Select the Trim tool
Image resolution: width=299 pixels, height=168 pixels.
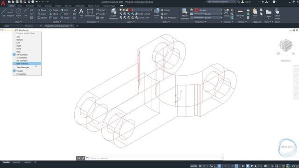click(64, 10)
